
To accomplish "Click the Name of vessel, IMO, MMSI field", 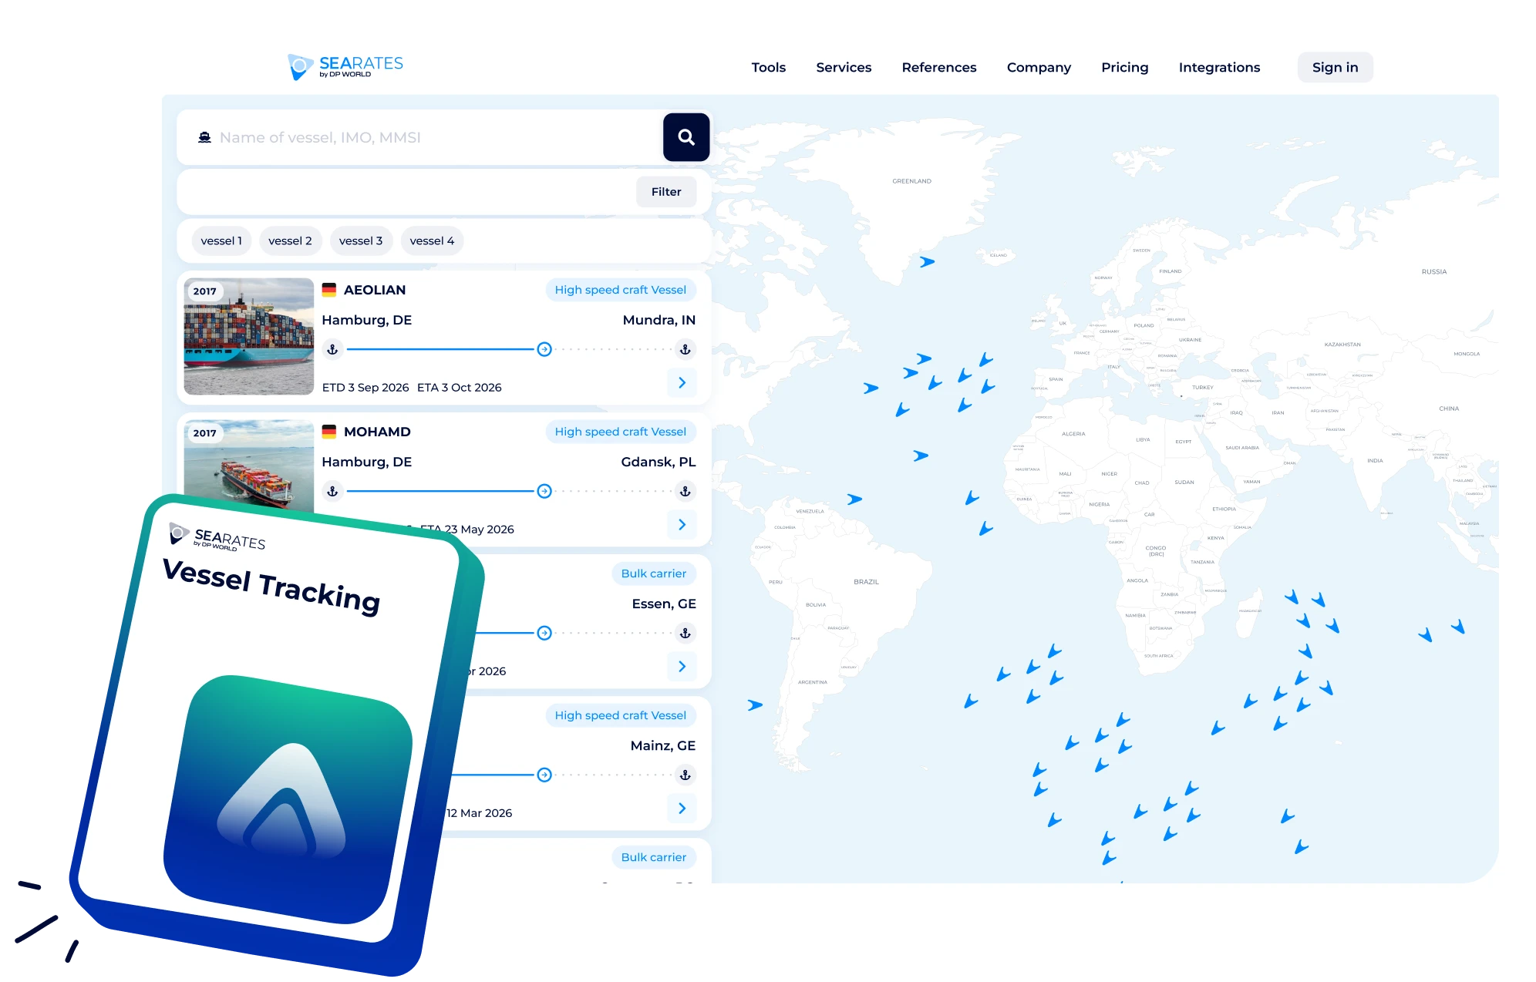I will click(420, 137).
